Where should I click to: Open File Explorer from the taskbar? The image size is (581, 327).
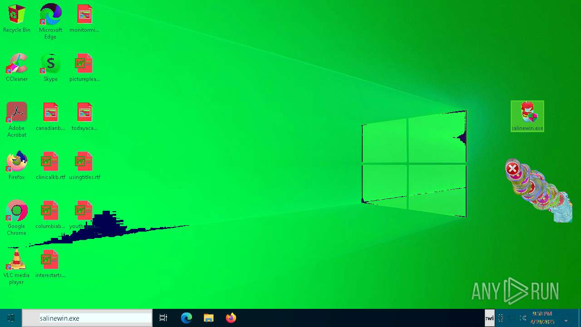208,318
